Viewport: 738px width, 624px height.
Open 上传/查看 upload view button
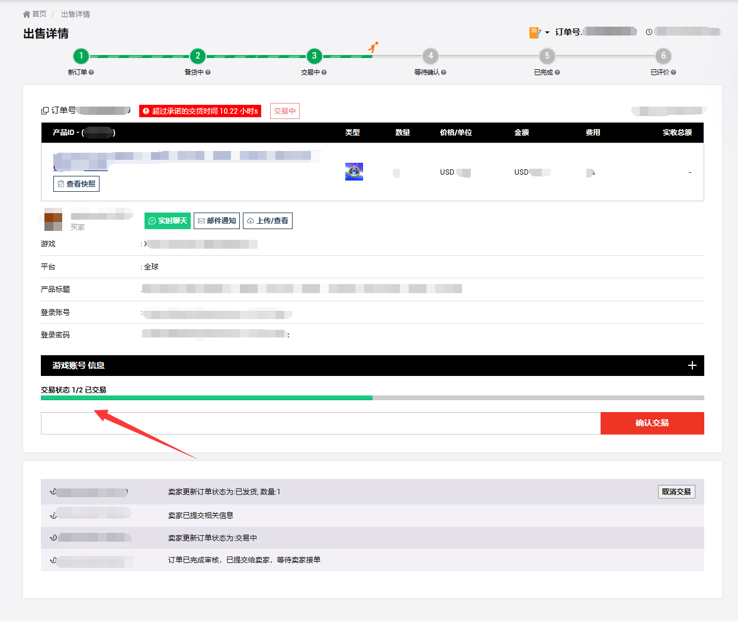pos(268,221)
